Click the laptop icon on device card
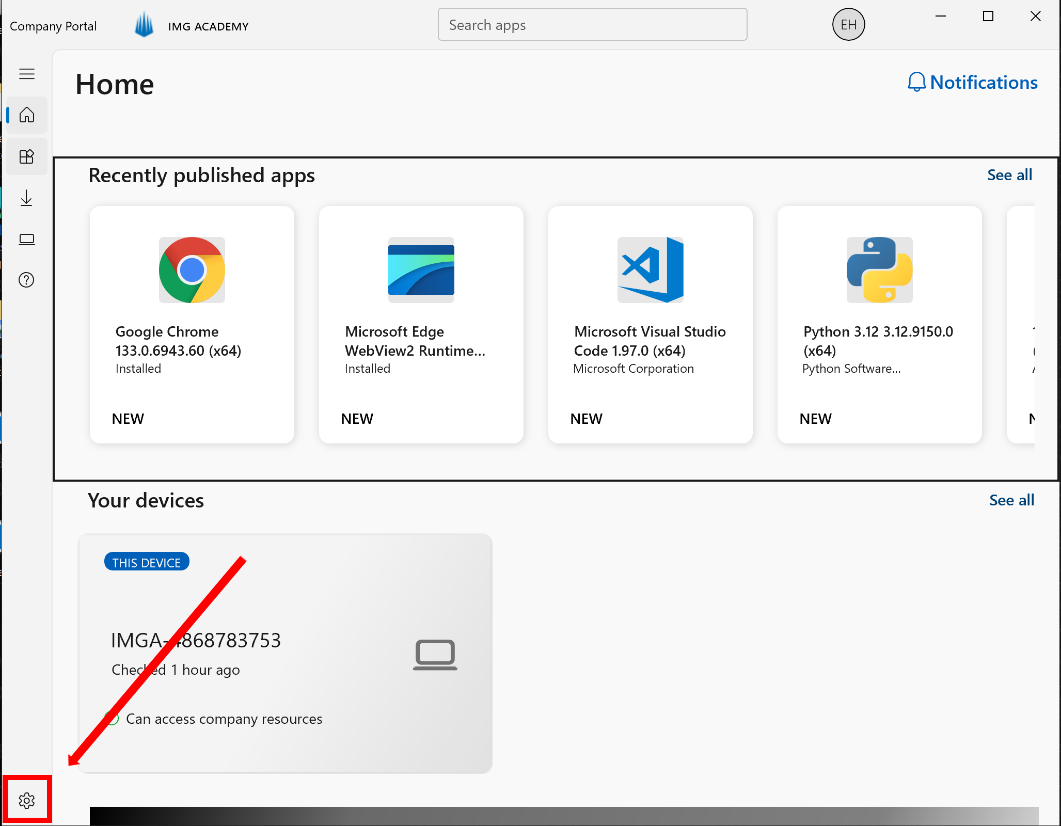Image resolution: width=1061 pixels, height=826 pixels. [435, 655]
